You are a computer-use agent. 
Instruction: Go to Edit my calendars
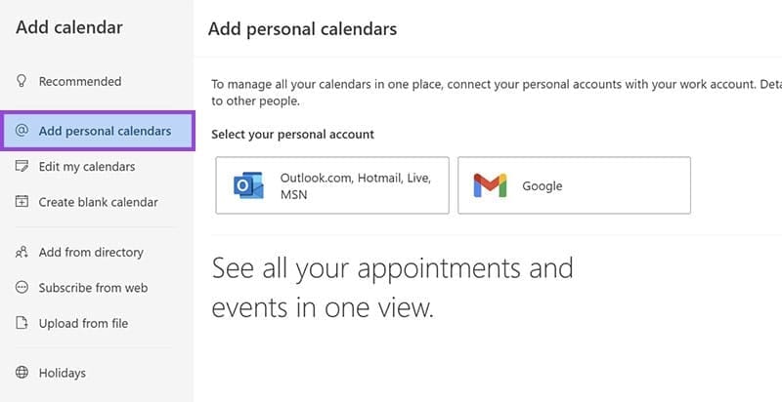pos(87,167)
